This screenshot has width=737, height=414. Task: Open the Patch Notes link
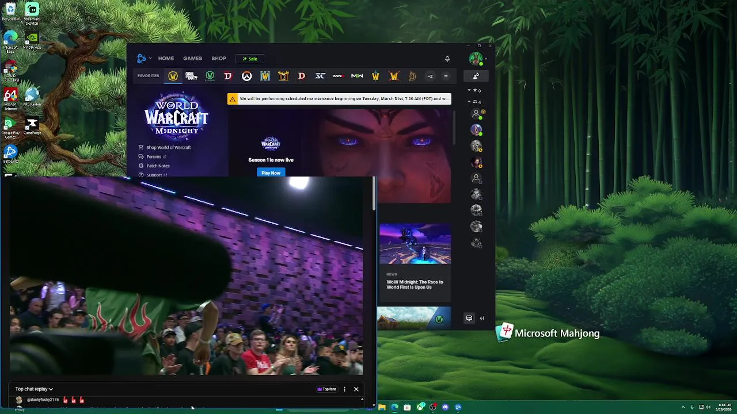pos(154,166)
